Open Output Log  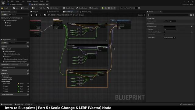click(19, 104)
